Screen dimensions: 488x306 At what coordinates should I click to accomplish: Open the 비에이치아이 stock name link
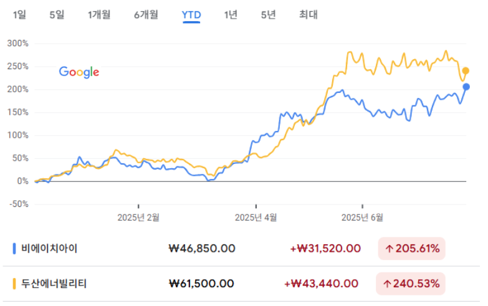[49, 249]
